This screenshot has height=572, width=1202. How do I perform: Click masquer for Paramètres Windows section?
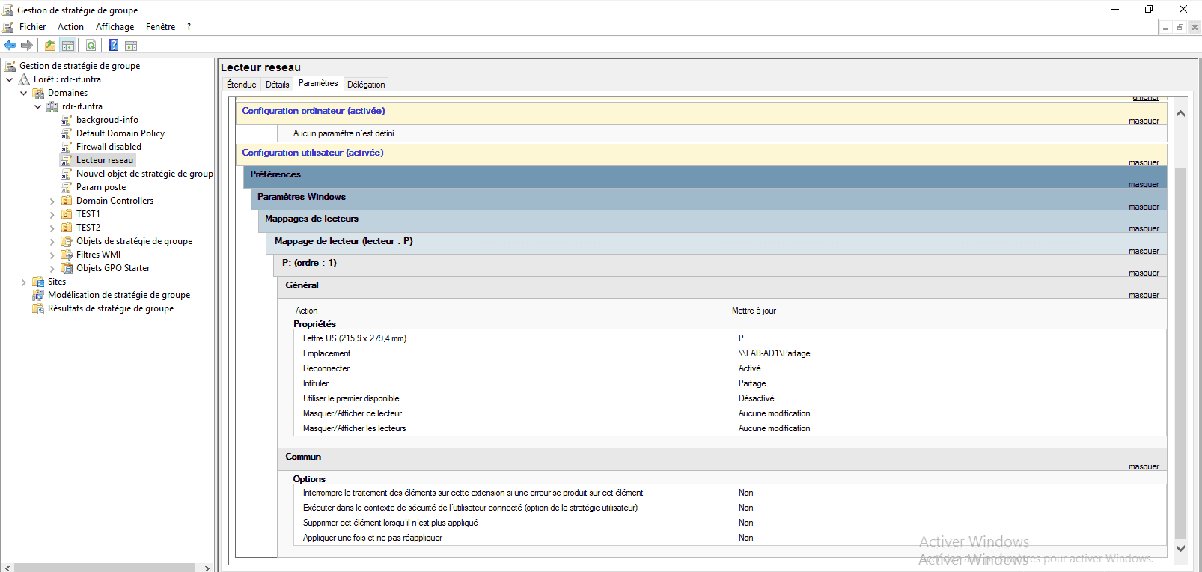(x=1144, y=207)
